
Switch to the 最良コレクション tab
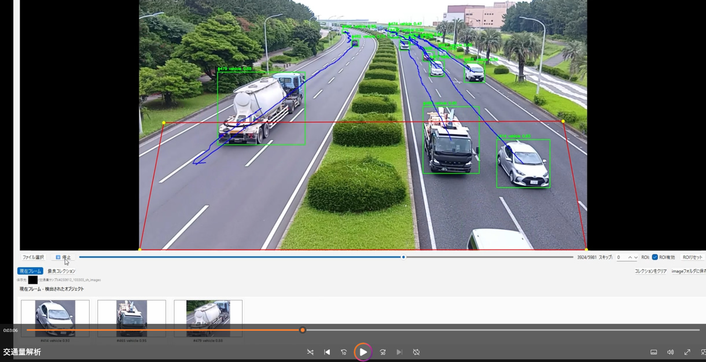pos(61,271)
